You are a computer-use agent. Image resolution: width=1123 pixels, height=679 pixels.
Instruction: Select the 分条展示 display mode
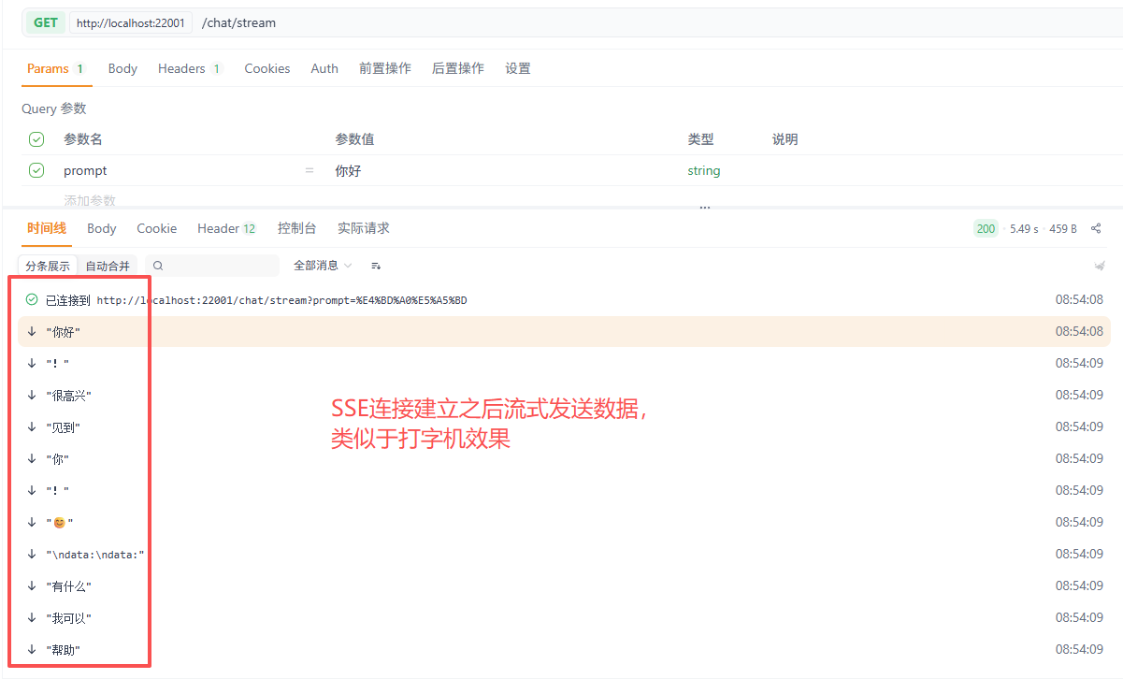46,265
